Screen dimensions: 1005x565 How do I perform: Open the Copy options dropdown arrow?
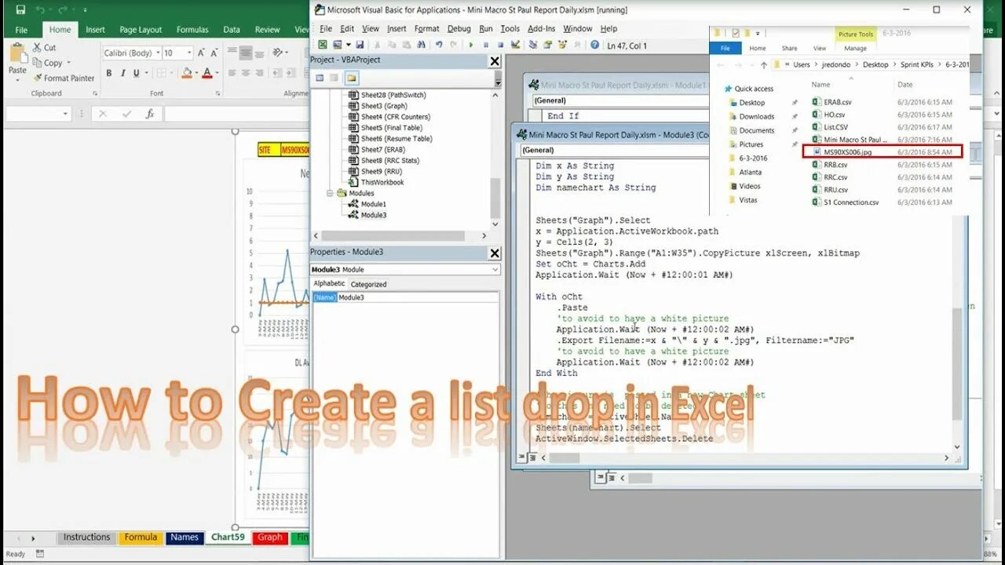coord(69,63)
